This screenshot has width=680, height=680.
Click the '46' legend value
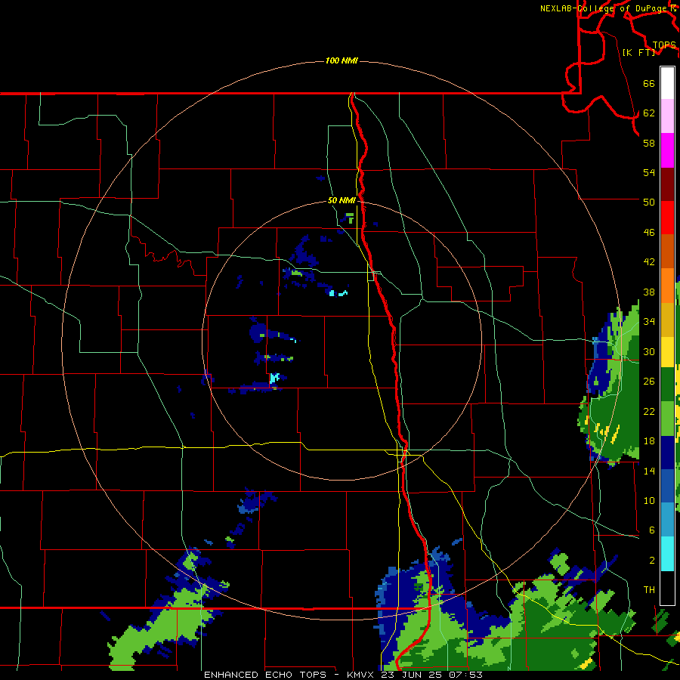pos(649,233)
